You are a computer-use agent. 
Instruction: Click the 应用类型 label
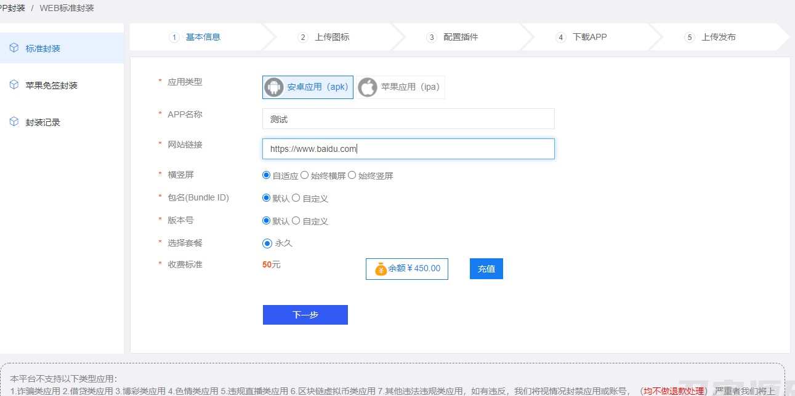click(x=185, y=82)
